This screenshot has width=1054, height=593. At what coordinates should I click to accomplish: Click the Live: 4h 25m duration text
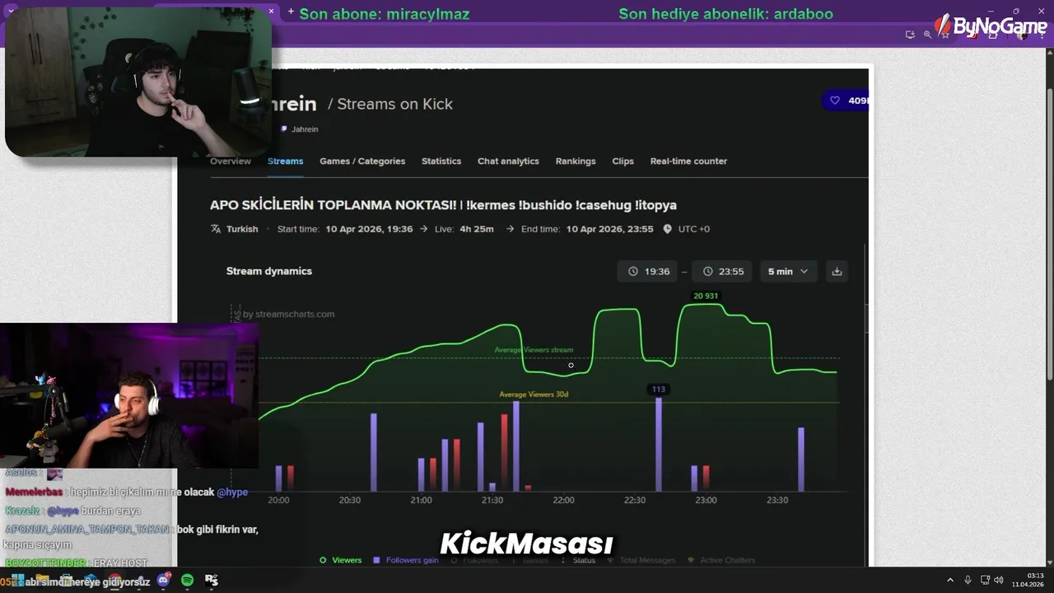pos(464,229)
